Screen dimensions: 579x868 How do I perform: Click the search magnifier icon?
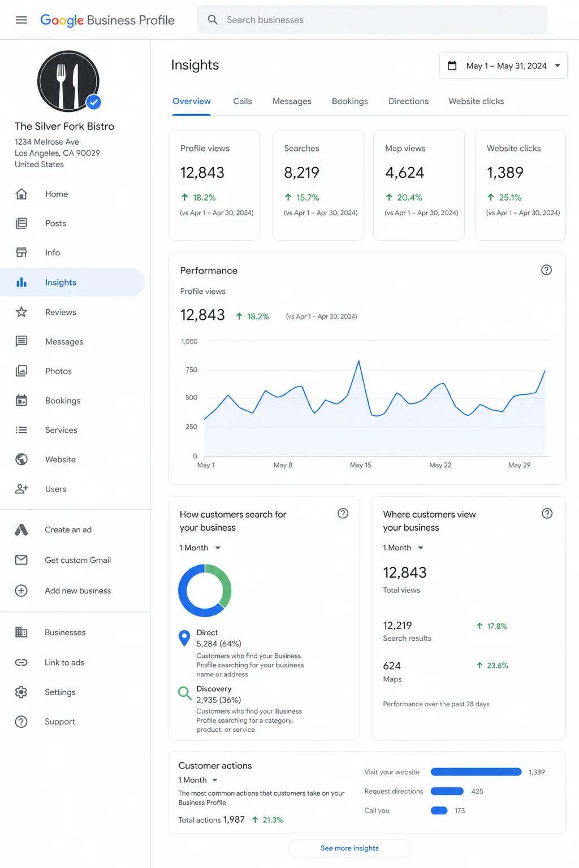[x=213, y=20]
